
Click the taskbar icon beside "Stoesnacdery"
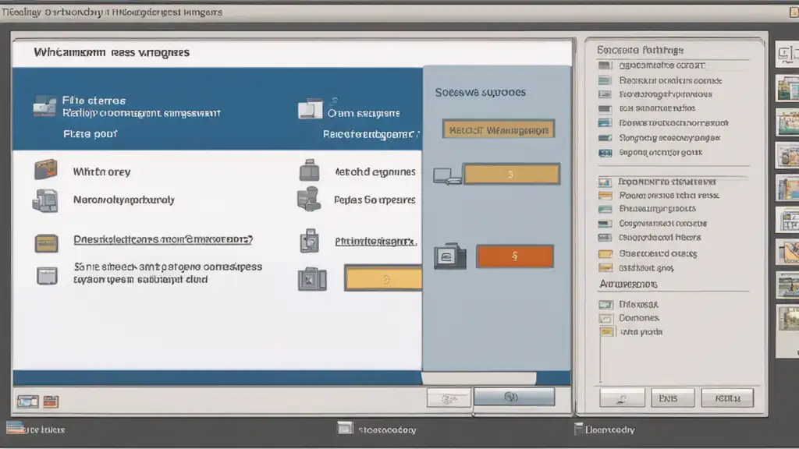(345, 428)
